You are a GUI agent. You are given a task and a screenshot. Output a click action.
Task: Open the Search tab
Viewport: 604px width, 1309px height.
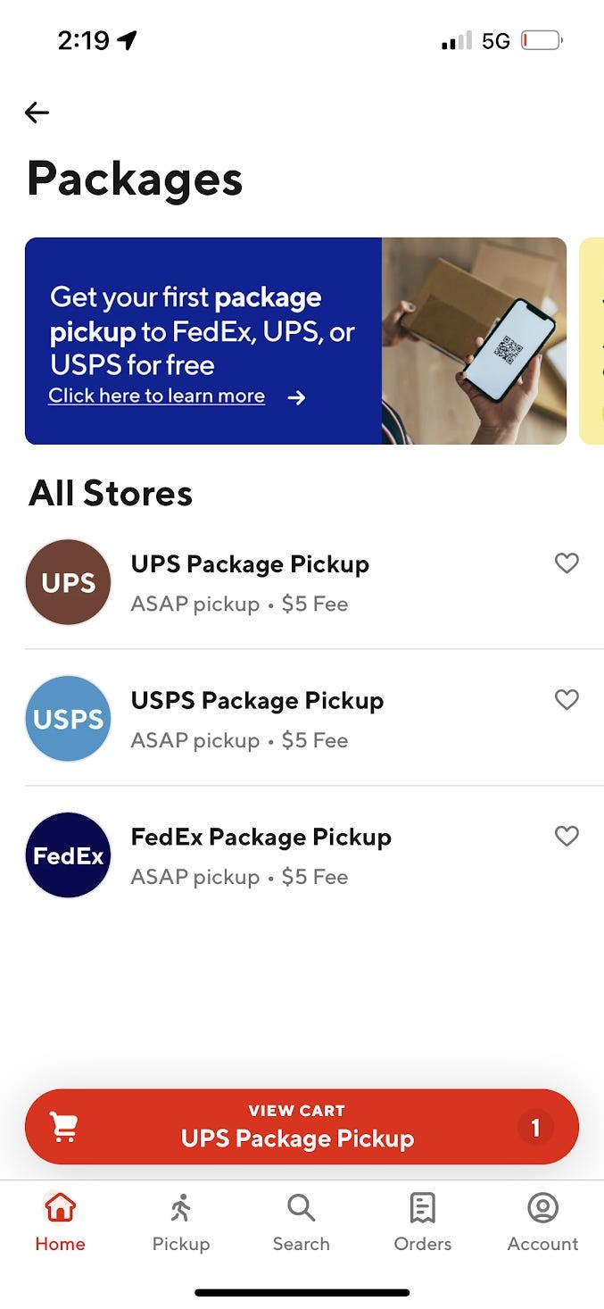[x=302, y=1223]
